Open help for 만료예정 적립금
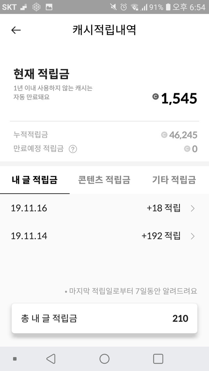Screen dimensions: 209x371 pyautogui.click(x=73, y=149)
